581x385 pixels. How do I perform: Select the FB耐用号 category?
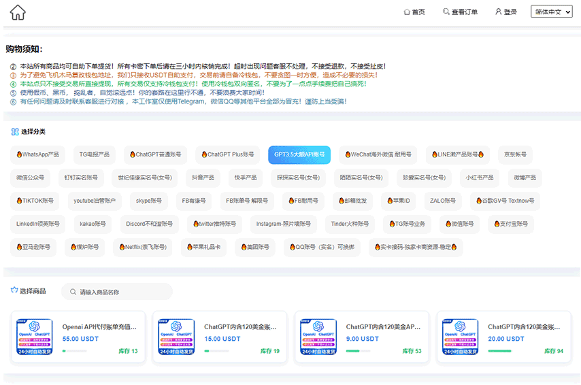click(x=303, y=201)
